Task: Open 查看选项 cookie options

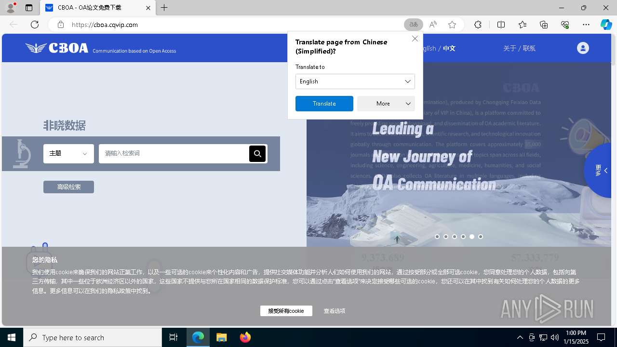Action: point(335,311)
